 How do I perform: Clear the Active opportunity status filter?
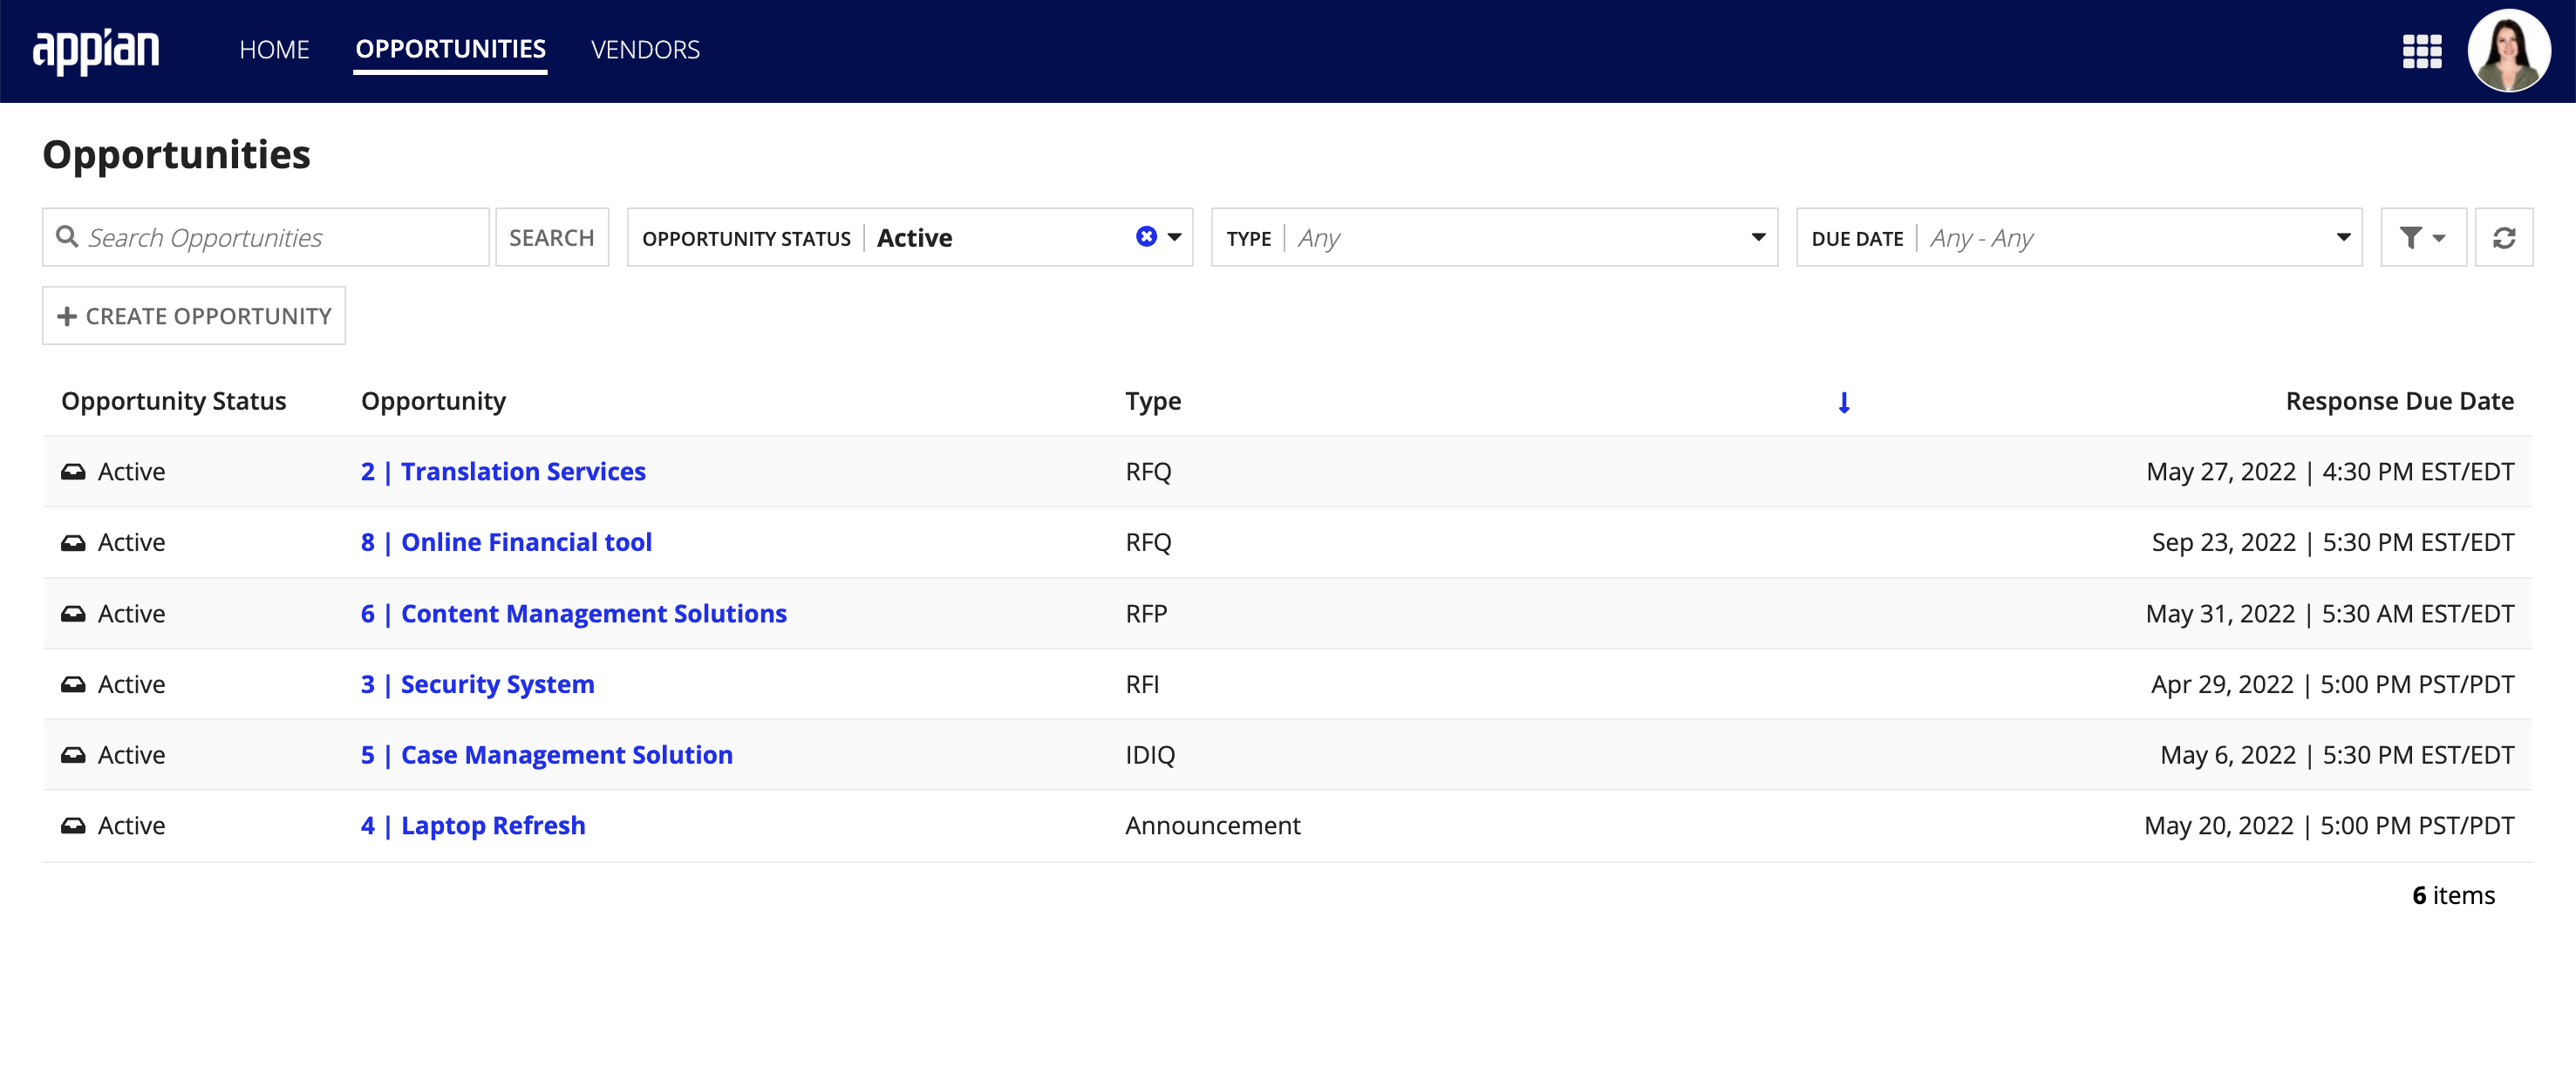click(x=1143, y=235)
